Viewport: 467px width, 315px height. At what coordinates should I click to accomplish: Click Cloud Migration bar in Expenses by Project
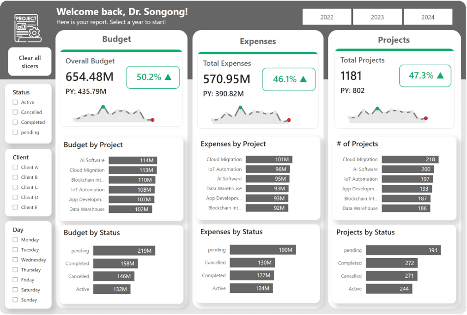[269, 159]
